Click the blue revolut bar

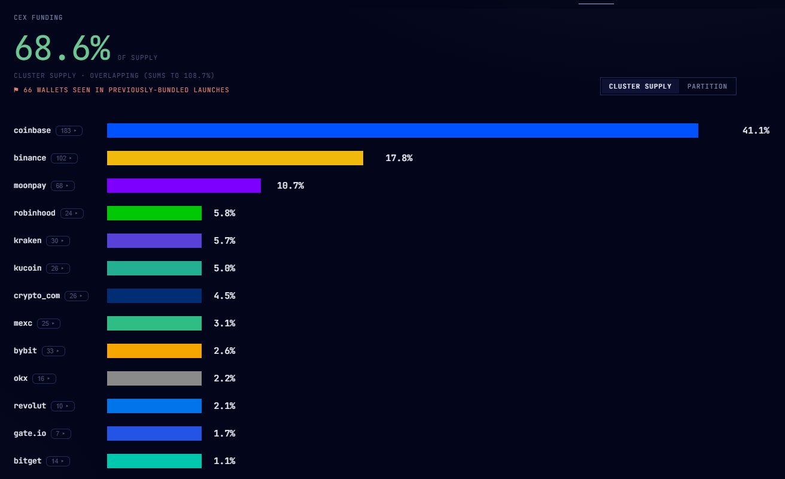(x=154, y=406)
